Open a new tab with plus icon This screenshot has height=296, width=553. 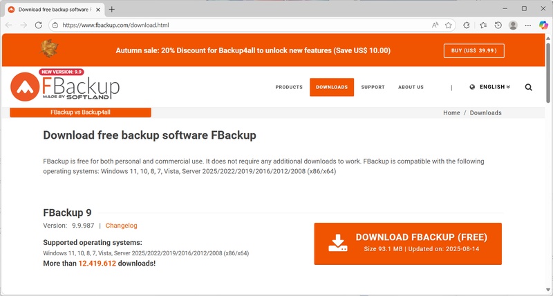(x=112, y=10)
